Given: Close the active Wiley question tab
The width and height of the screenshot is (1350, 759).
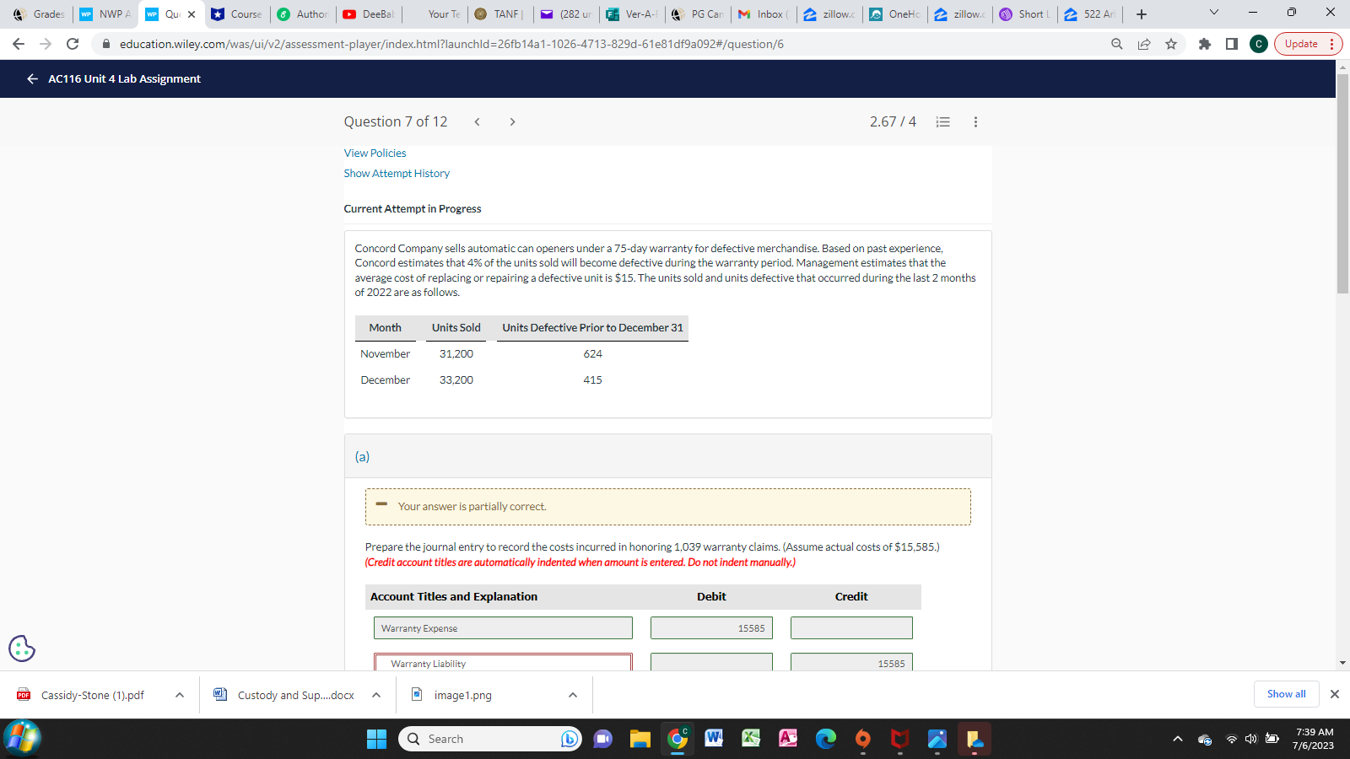Looking at the screenshot, I should (192, 14).
